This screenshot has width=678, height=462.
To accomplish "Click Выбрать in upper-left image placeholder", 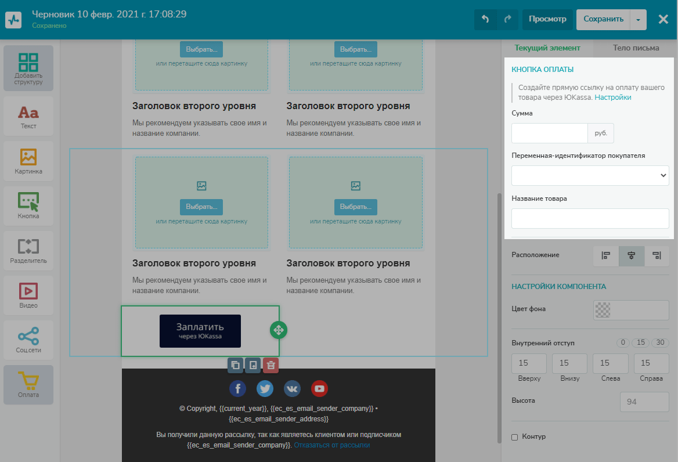I will [201, 49].
